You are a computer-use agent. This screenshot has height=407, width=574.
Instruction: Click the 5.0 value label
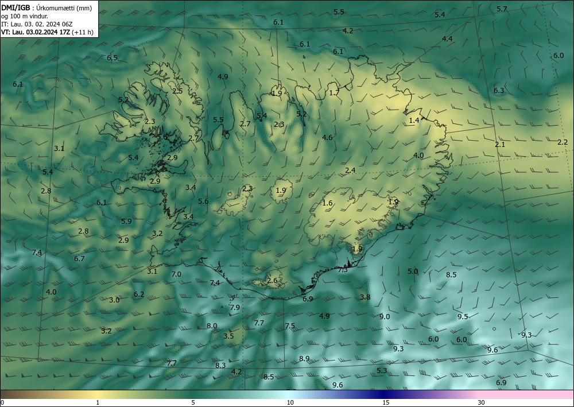click(413, 271)
